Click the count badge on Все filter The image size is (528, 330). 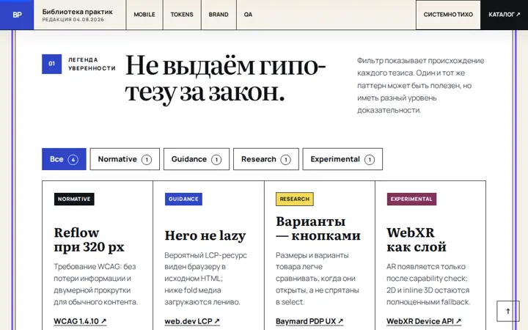(x=73, y=159)
